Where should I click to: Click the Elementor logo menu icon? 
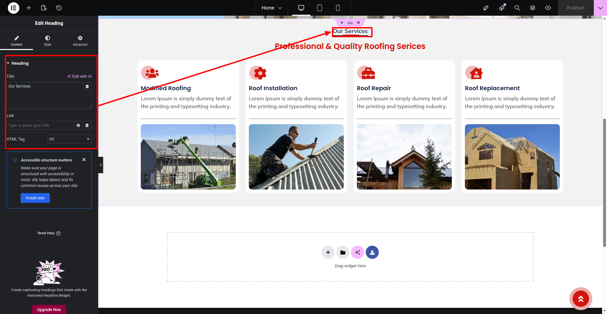point(13,8)
